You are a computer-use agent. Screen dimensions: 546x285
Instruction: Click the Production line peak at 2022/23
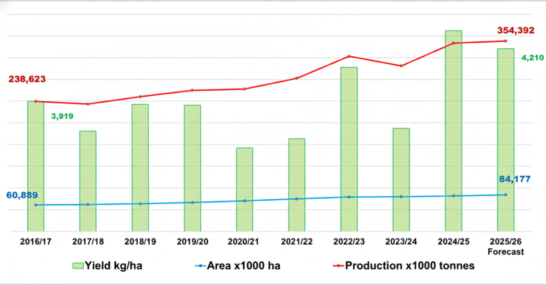pos(349,57)
